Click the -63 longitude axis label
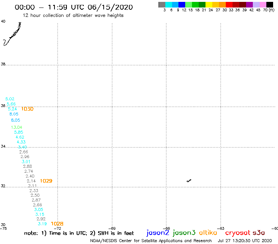Viewport: 278px width, 244px height. coord(221,229)
